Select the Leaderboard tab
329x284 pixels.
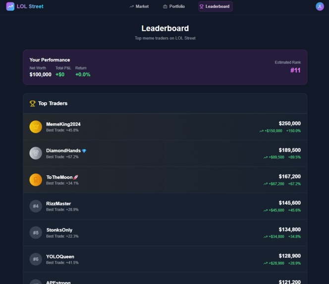(216, 6)
